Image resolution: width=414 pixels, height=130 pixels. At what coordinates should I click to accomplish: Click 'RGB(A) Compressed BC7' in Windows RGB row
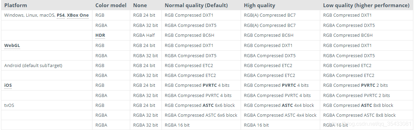(270, 15)
